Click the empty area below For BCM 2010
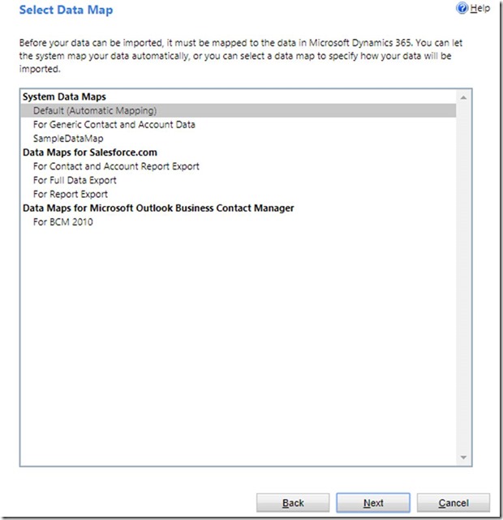Image resolution: width=503 pixels, height=520 pixels. coord(235,341)
